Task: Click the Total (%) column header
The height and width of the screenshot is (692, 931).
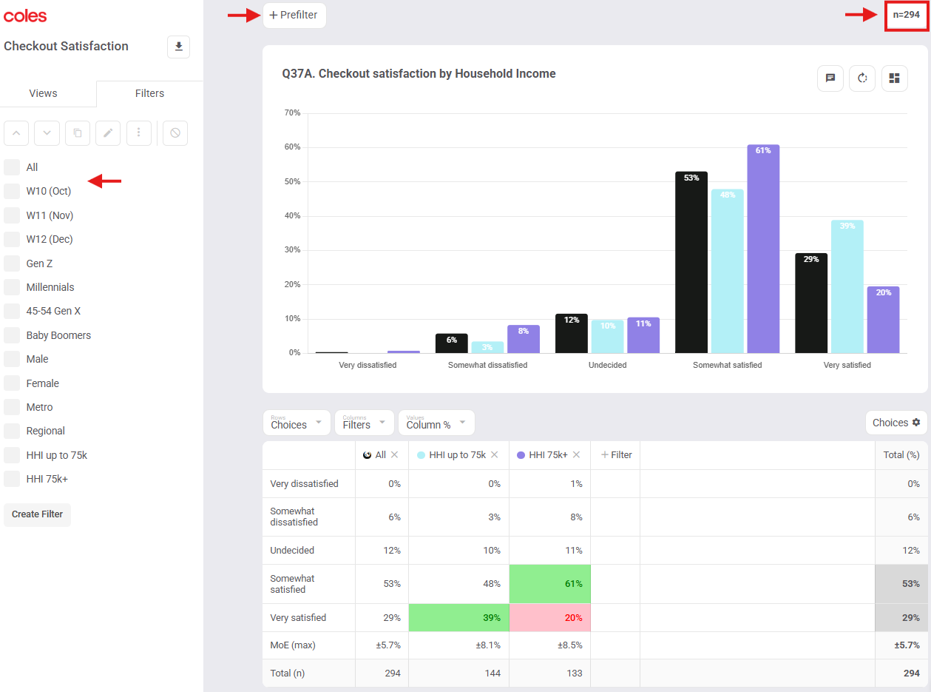Action: (901, 455)
